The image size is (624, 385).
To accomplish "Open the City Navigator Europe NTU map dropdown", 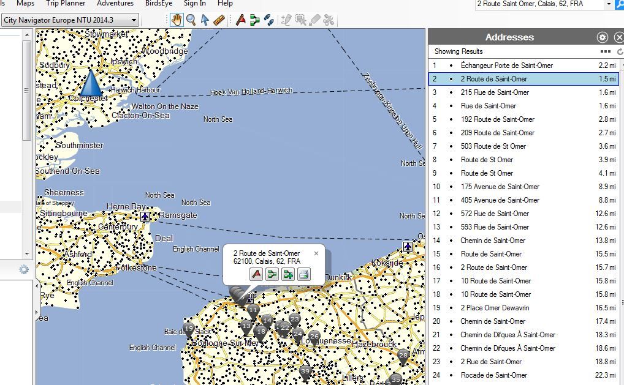I will point(70,20).
